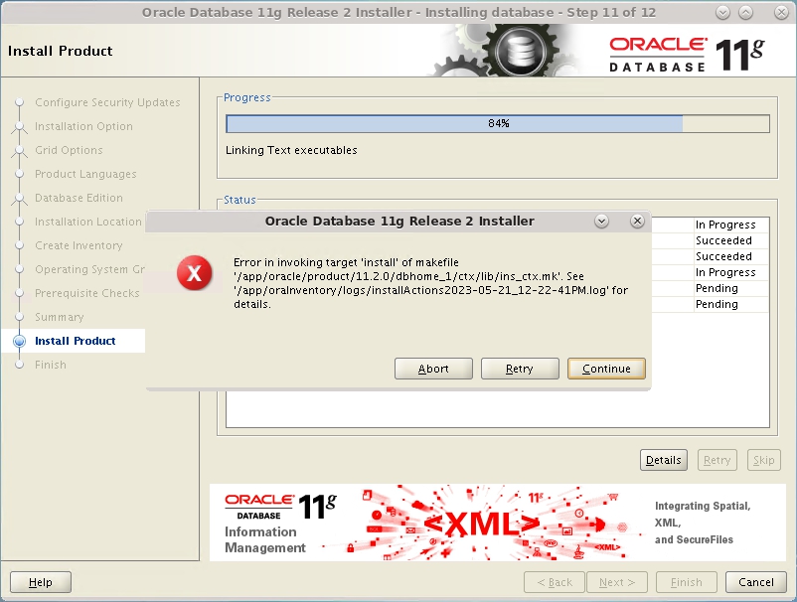Image resolution: width=797 pixels, height=602 pixels.
Task: Select Summary step in sidebar
Action: pos(59,318)
